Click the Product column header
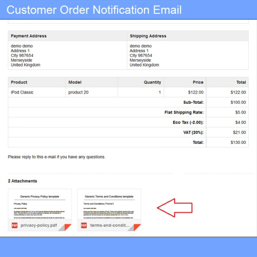 19,82
